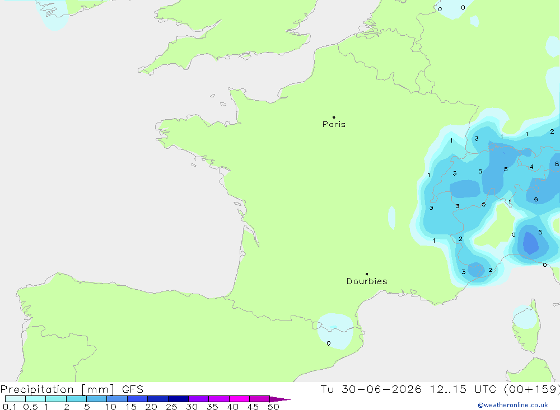Click the Paris city label

tap(334, 124)
